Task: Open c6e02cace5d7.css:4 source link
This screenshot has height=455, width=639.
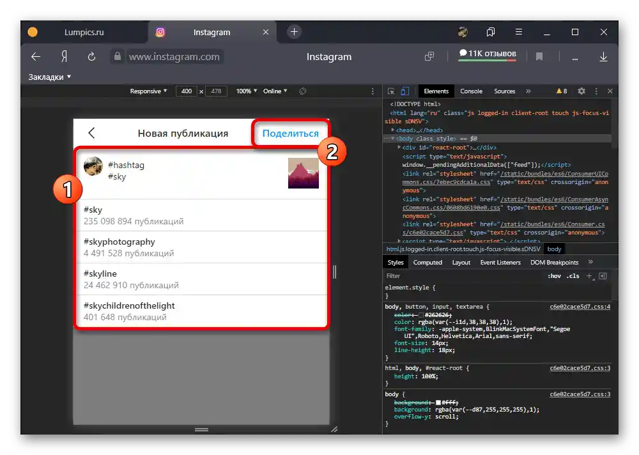Action: (x=580, y=307)
